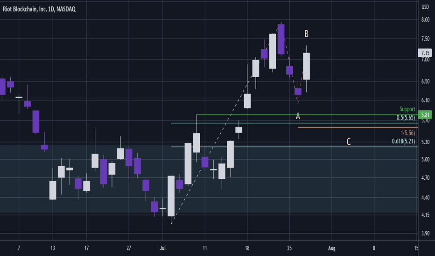The image size is (435, 256).
Task: Click the Riot Blockchain, Inc chart title
Action: pyautogui.click(x=39, y=9)
